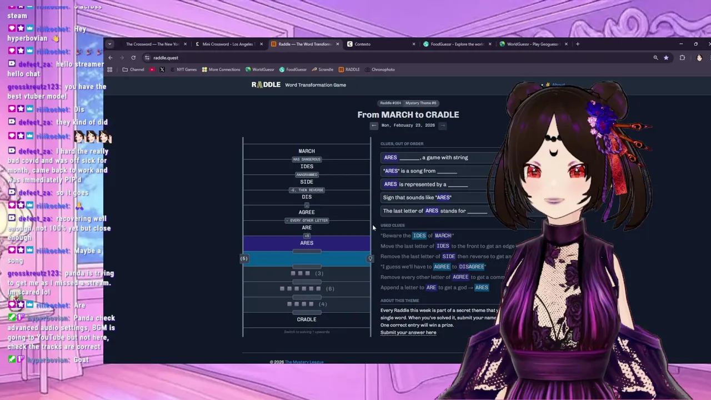Click the three-letter (3) blank row
Screen dimensions: 711x400
tap(307, 273)
